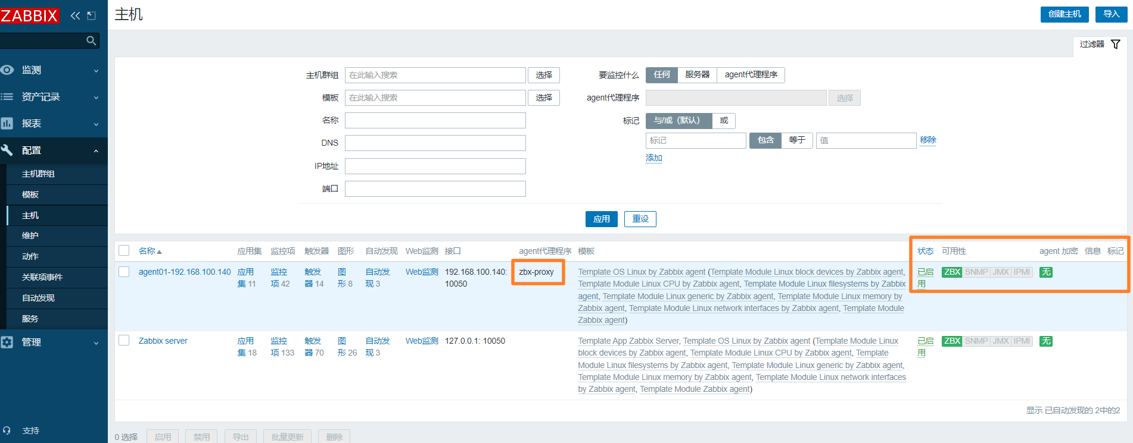Click the Zabbix logo

(x=29, y=15)
